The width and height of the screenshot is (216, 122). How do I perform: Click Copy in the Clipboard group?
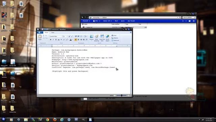pos(45,38)
